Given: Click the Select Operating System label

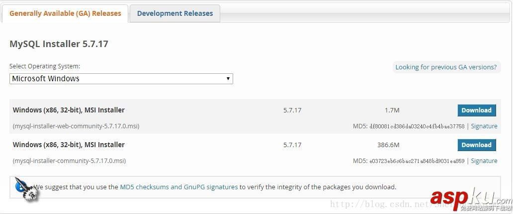Looking at the screenshot, I should click(45, 66).
